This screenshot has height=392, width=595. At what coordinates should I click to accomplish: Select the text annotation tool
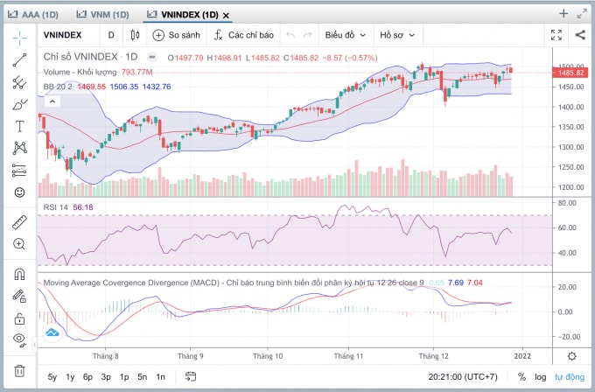click(19, 126)
